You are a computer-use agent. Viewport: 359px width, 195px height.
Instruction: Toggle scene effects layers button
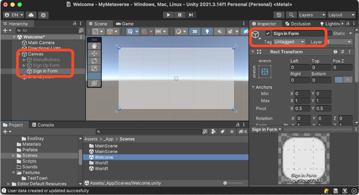pyautogui.click(x=230, y=31)
